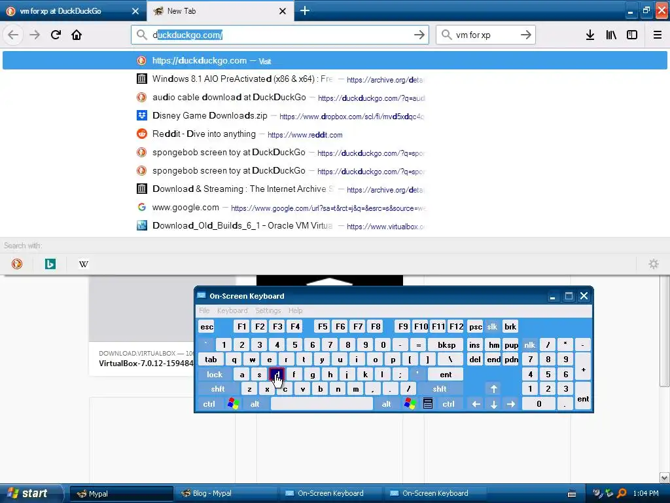The height and width of the screenshot is (503, 670).
Task: Toggle the left shft key
Action: click(x=217, y=389)
